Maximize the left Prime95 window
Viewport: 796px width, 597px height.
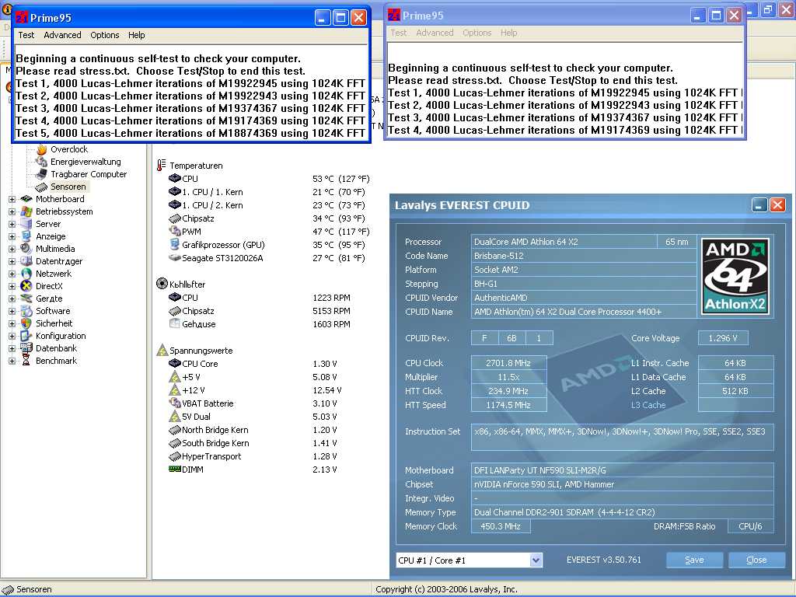point(340,18)
